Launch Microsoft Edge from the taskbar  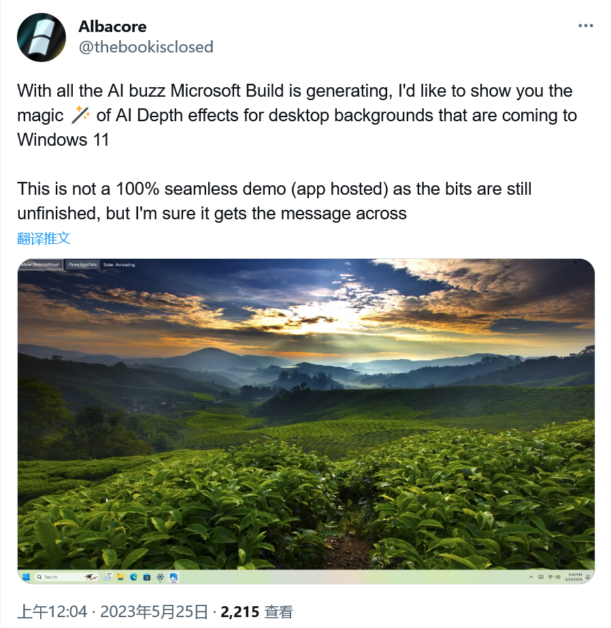[133, 577]
